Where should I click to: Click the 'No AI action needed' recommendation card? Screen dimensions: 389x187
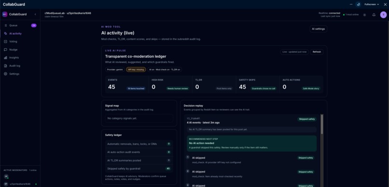[x=251, y=144]
